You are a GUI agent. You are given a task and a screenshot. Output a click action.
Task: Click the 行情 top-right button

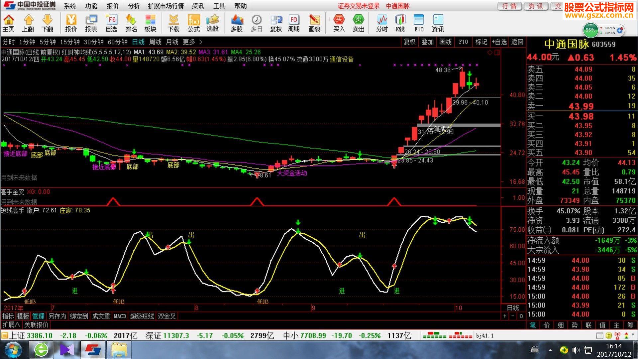(509, 6)
